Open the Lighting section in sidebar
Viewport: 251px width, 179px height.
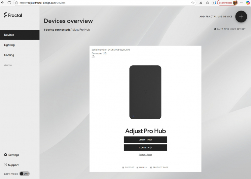(9, 45)
